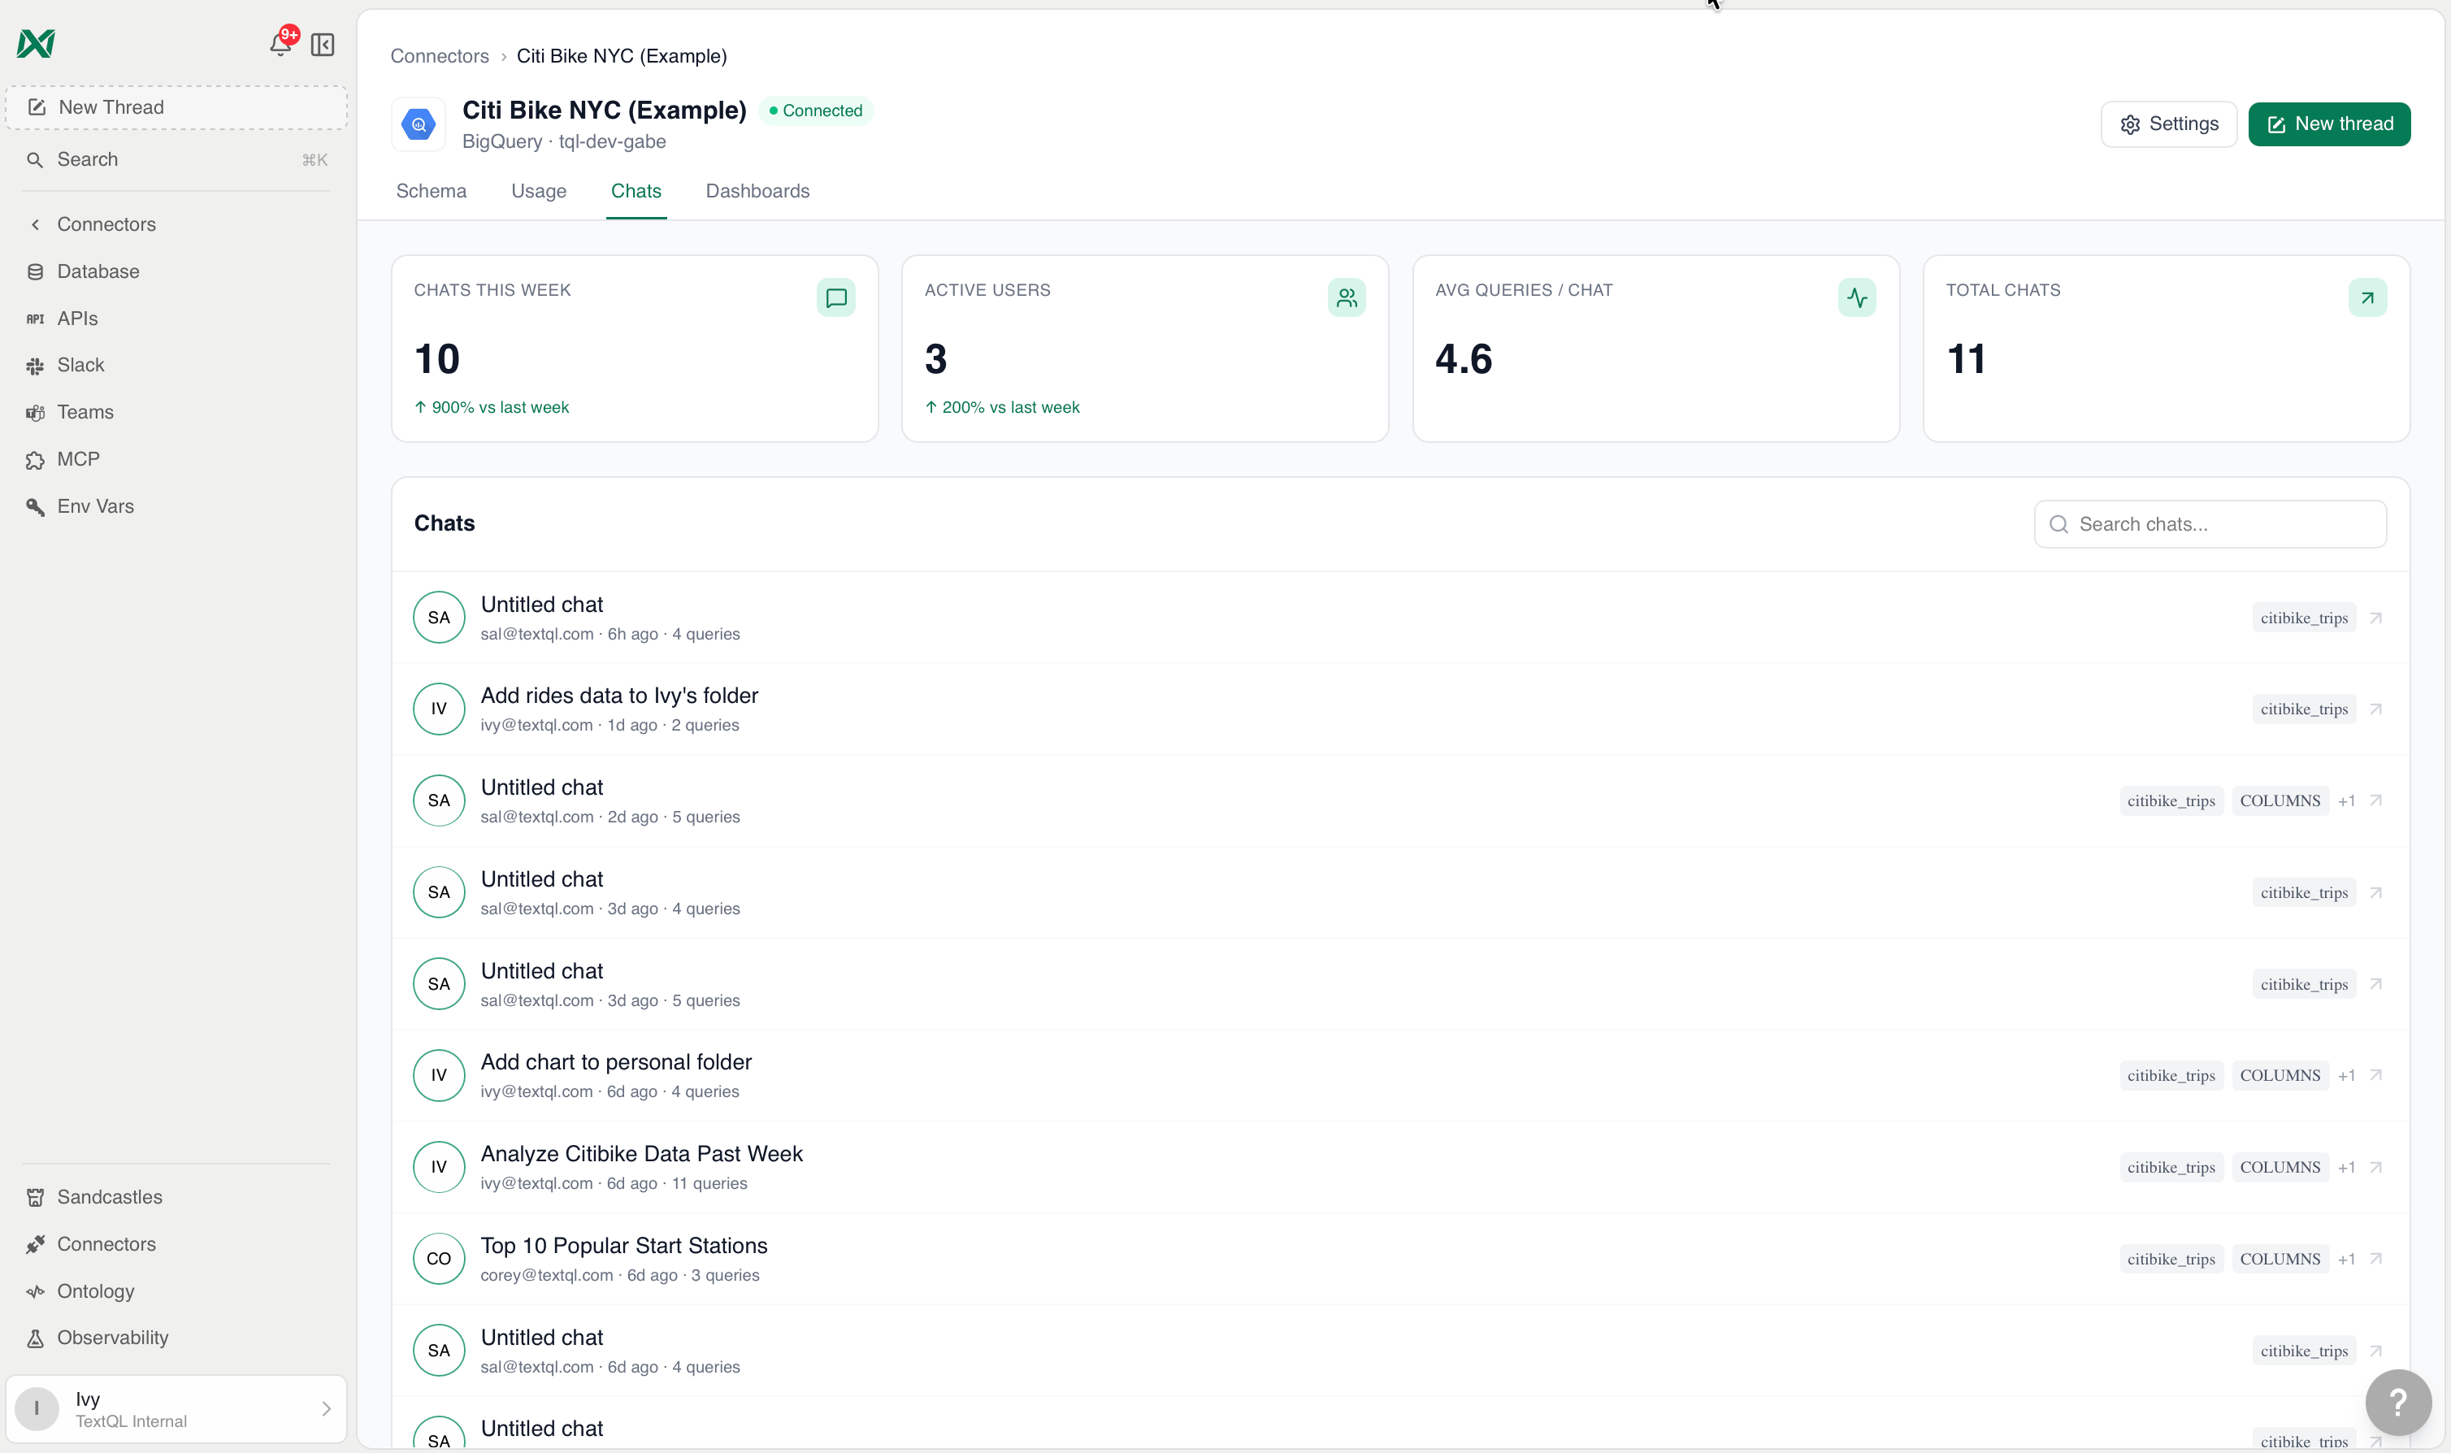Switch to the Usage tab
The width and height of the screenshot is (2451, 1453).
coord(538,191)
